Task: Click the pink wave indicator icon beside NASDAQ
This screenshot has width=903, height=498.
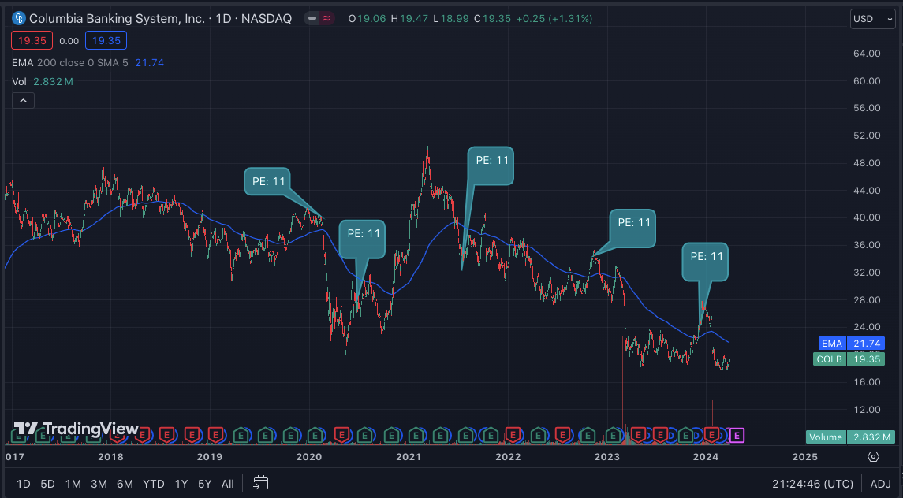Action: 326,18
